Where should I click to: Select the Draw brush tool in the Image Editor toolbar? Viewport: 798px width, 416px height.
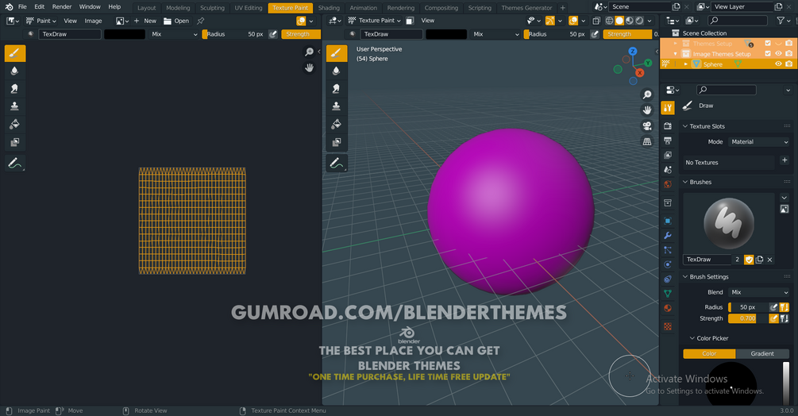click(15, 53)
